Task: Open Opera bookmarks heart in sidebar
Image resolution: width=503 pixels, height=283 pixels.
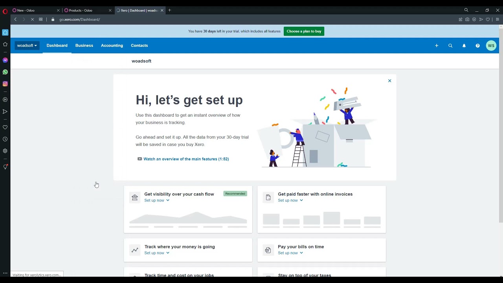Action: (5, 127)
